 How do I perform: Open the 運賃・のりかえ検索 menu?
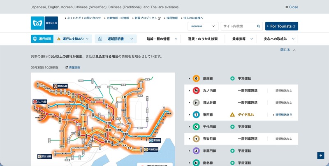coord(203,39)
